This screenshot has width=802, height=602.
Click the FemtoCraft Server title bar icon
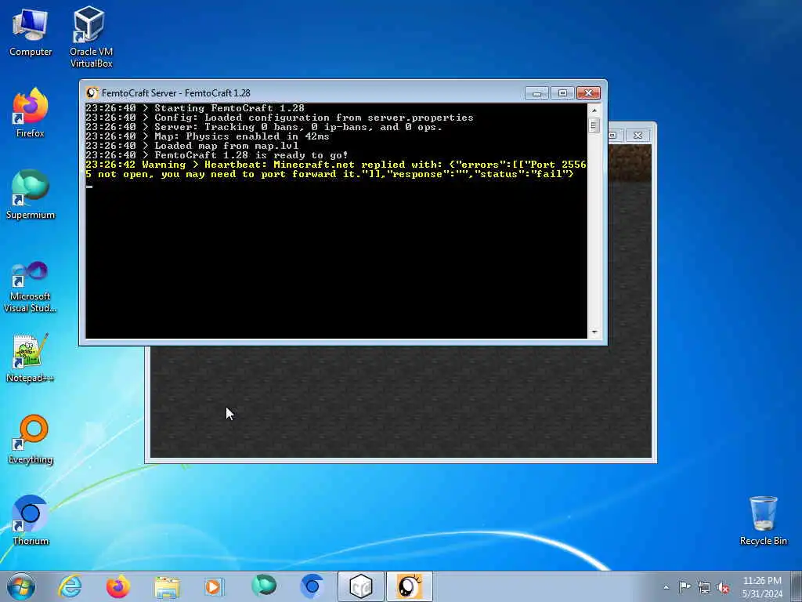92,92
